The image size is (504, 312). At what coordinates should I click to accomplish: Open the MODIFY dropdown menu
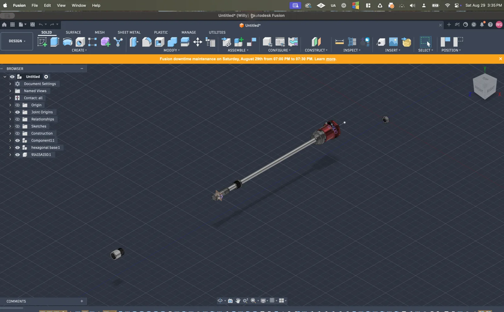pyautogui.click(x=172, y=50)
